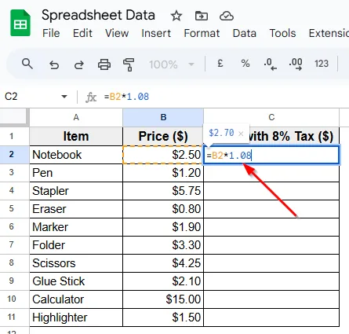The height and width of the screenshot is (334, 349).
Task: Click the Eraser cell
Action: [76, 209]
